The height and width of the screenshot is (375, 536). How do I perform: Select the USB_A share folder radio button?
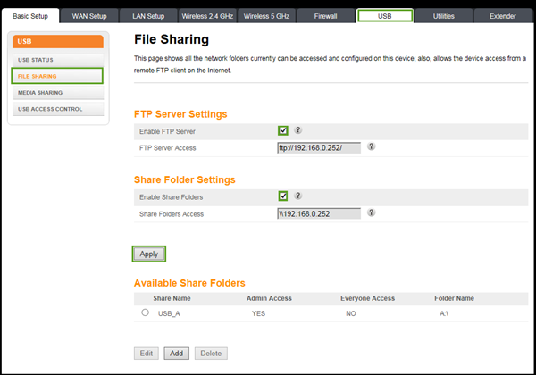coord(145,313)
